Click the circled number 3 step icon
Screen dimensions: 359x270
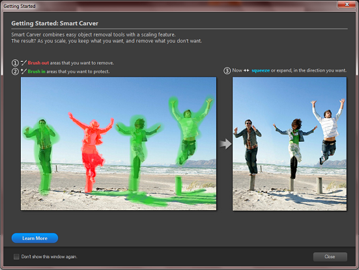click(227, 71)
